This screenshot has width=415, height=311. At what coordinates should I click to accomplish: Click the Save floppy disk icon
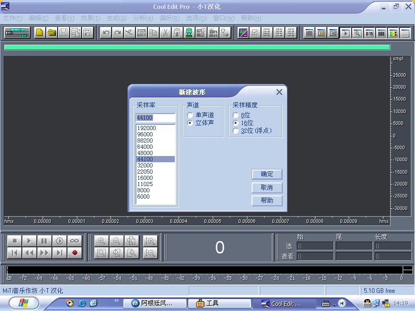click(x=64, y=33)
